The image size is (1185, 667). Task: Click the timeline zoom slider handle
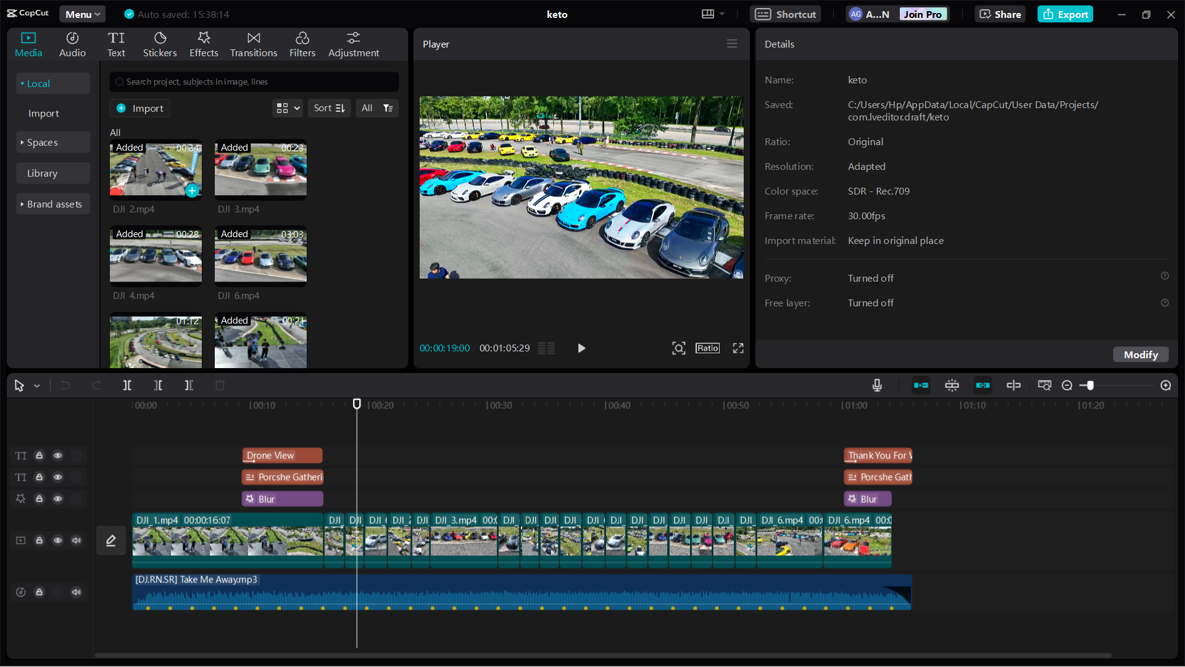(1091, 385)
